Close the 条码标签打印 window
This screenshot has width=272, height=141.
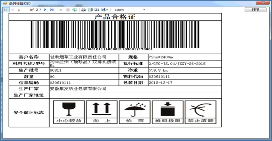coord(263,3)
